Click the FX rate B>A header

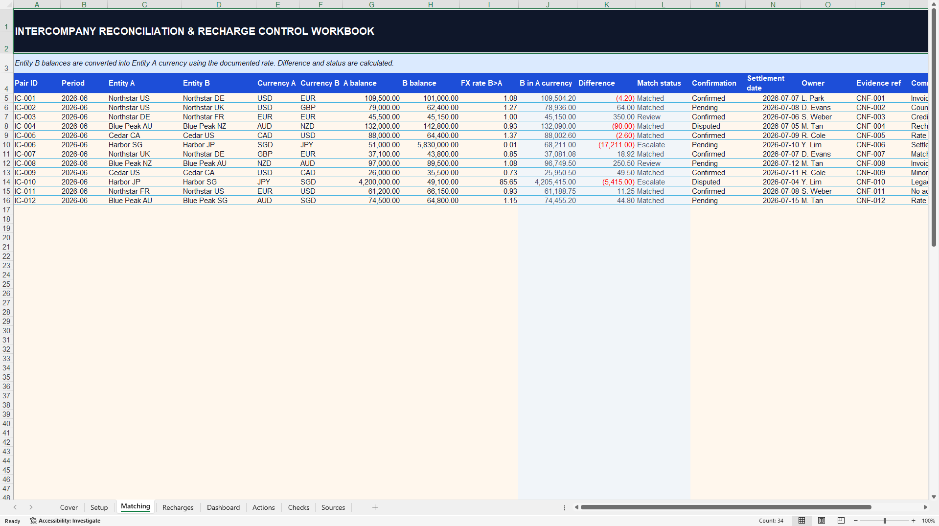click(x=489, y=83)
